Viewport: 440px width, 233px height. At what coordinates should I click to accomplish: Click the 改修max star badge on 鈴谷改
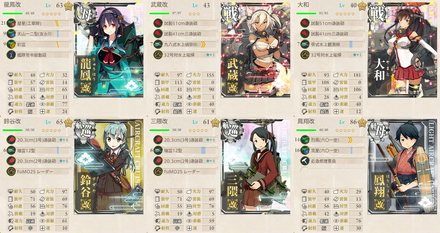[69, 122]
